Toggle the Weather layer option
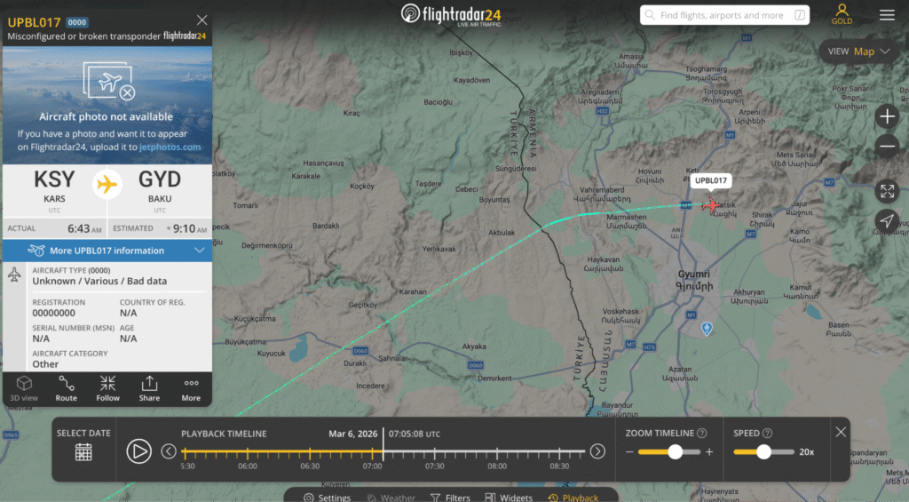This screenshot has width=909, height=502. [x=391, y=498]
